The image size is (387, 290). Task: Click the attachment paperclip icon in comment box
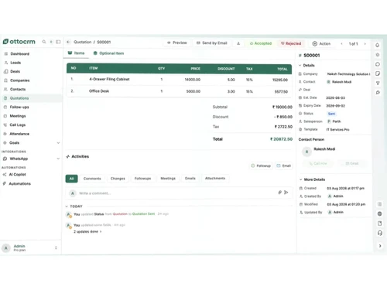[279, 193]
